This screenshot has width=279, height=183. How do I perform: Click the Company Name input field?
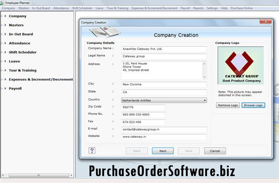pos(164,49)
